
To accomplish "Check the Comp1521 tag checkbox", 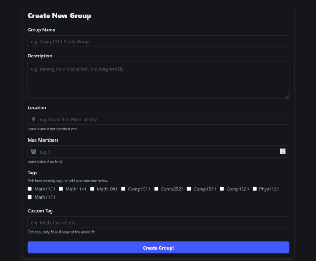I will (x=222, y=189).
